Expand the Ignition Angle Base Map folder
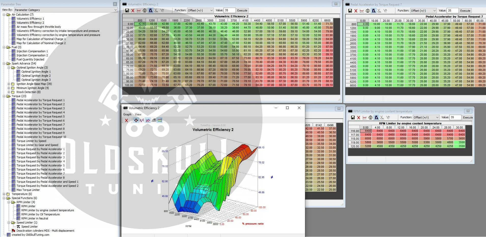 (x=9, y=84)
